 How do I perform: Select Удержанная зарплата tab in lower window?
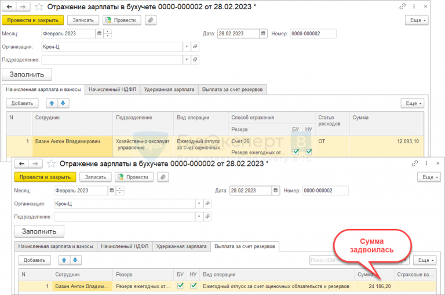[181, 246]
